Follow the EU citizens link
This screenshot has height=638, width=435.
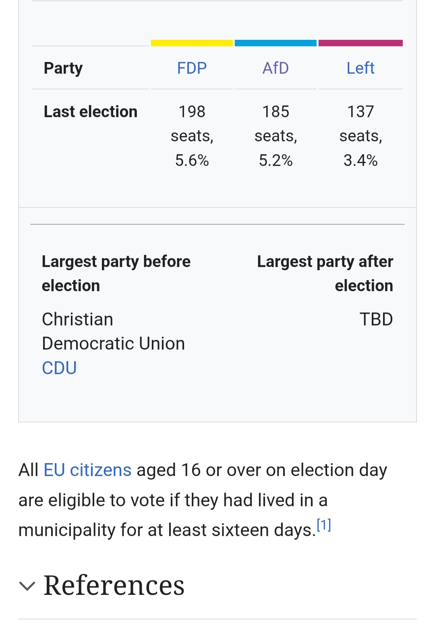click(87, 470)
